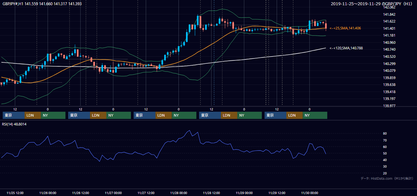Click the 140.299 price axis label
Image resolution: width=417 pixels, height=196 pixels.
(389, 64)
